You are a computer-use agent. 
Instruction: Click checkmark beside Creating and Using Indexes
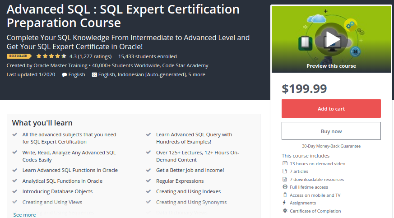point(148,191)
